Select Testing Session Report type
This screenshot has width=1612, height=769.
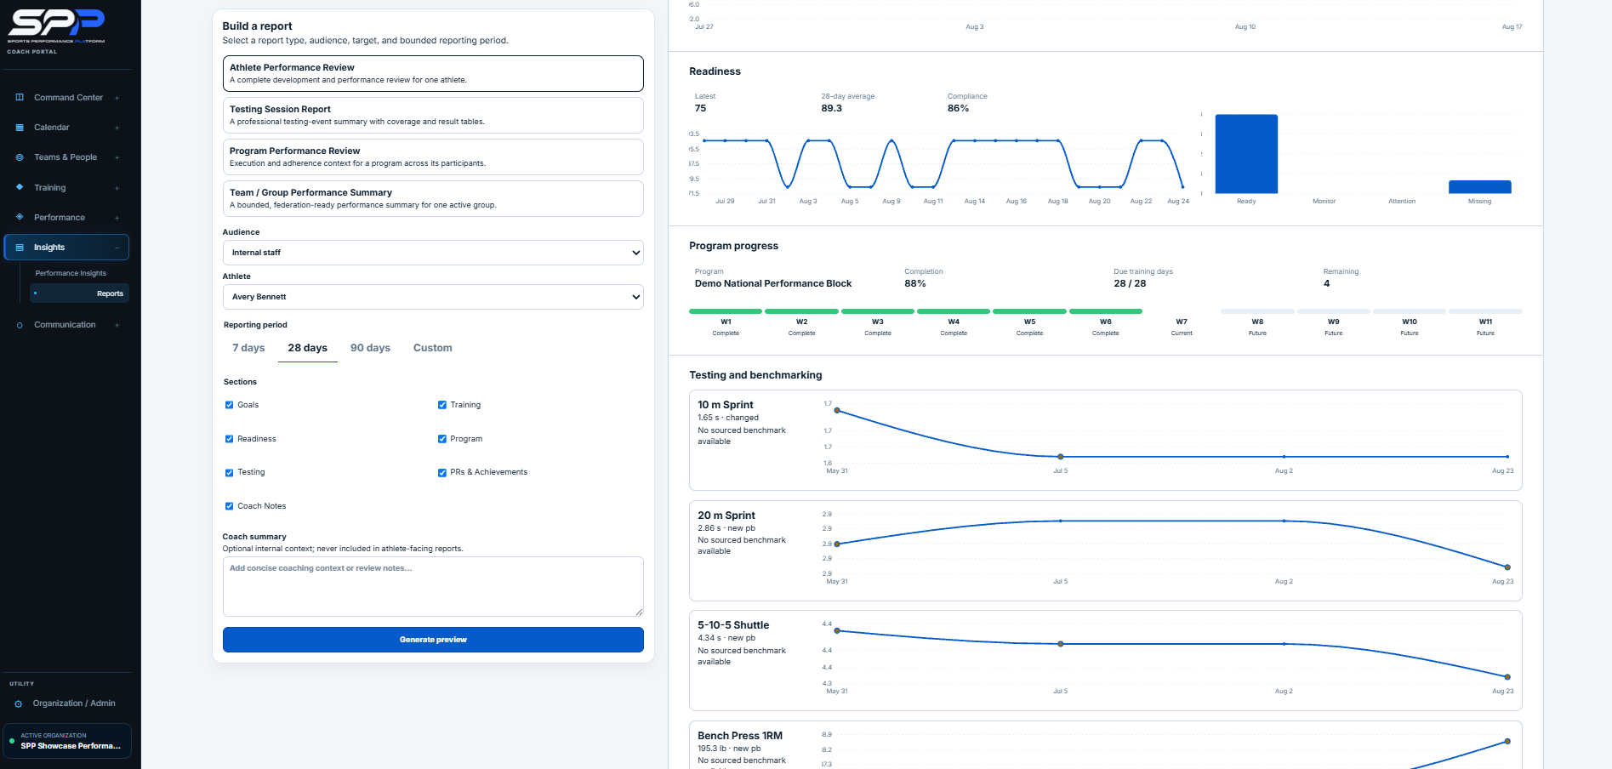point(433,115)
